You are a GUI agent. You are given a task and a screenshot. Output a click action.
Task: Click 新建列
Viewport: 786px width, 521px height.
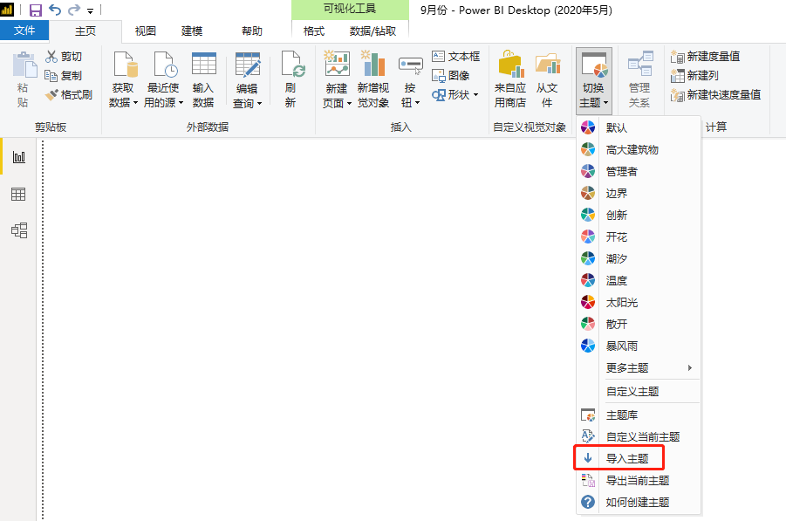[694, 75]
